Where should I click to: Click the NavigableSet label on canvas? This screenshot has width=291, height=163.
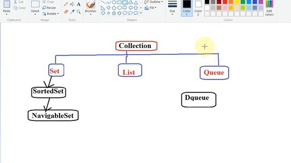click(53, 115)
